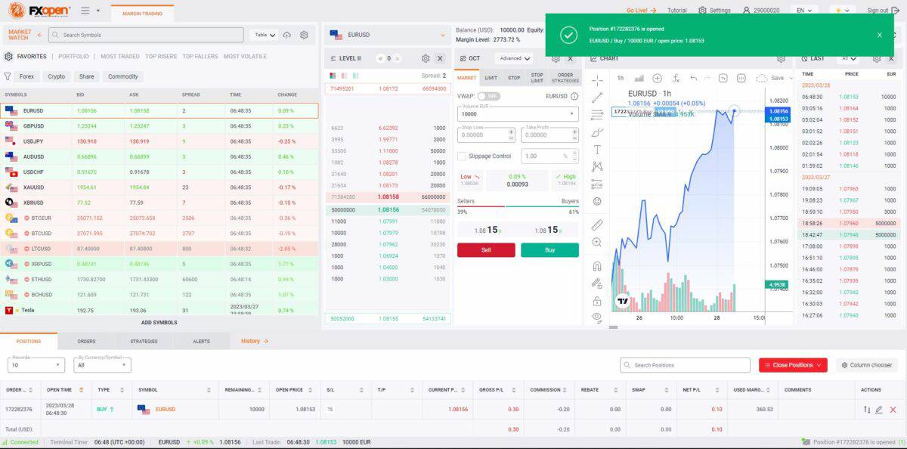Switch to the LIMIT order tab
The image size is (907, 449).
(491, 76)
